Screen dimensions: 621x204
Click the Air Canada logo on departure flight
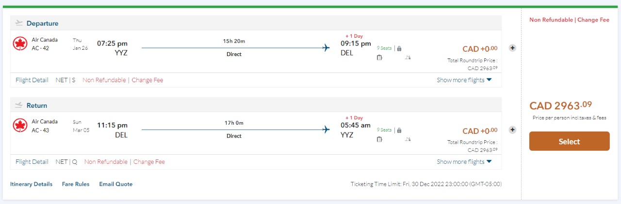pos(20,44)
